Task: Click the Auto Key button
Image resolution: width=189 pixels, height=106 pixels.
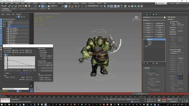Action: pos(164,100)
